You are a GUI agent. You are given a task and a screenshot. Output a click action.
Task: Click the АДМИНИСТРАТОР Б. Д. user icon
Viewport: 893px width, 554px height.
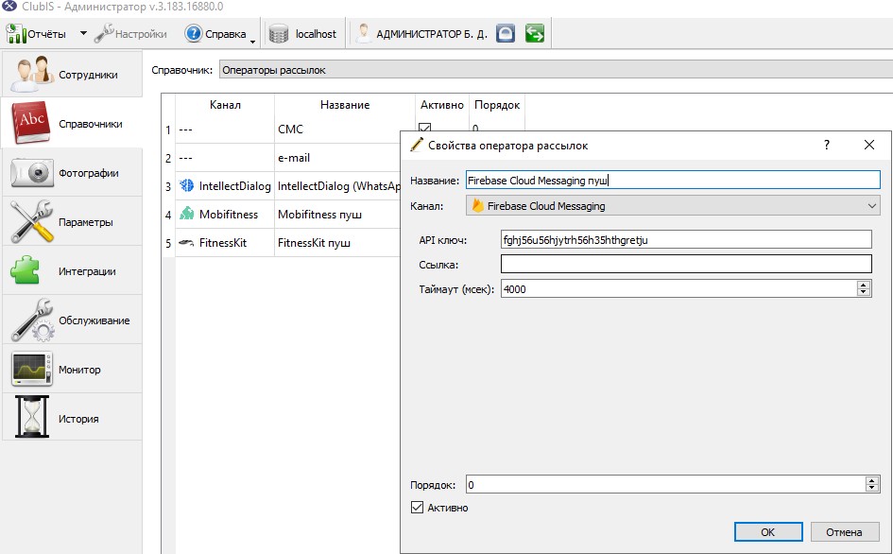click(x=363, y=34)
